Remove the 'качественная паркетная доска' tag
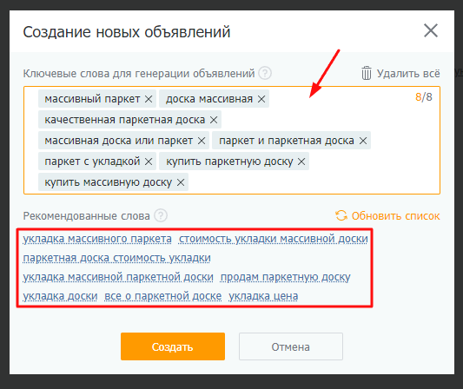 (214, 120)
